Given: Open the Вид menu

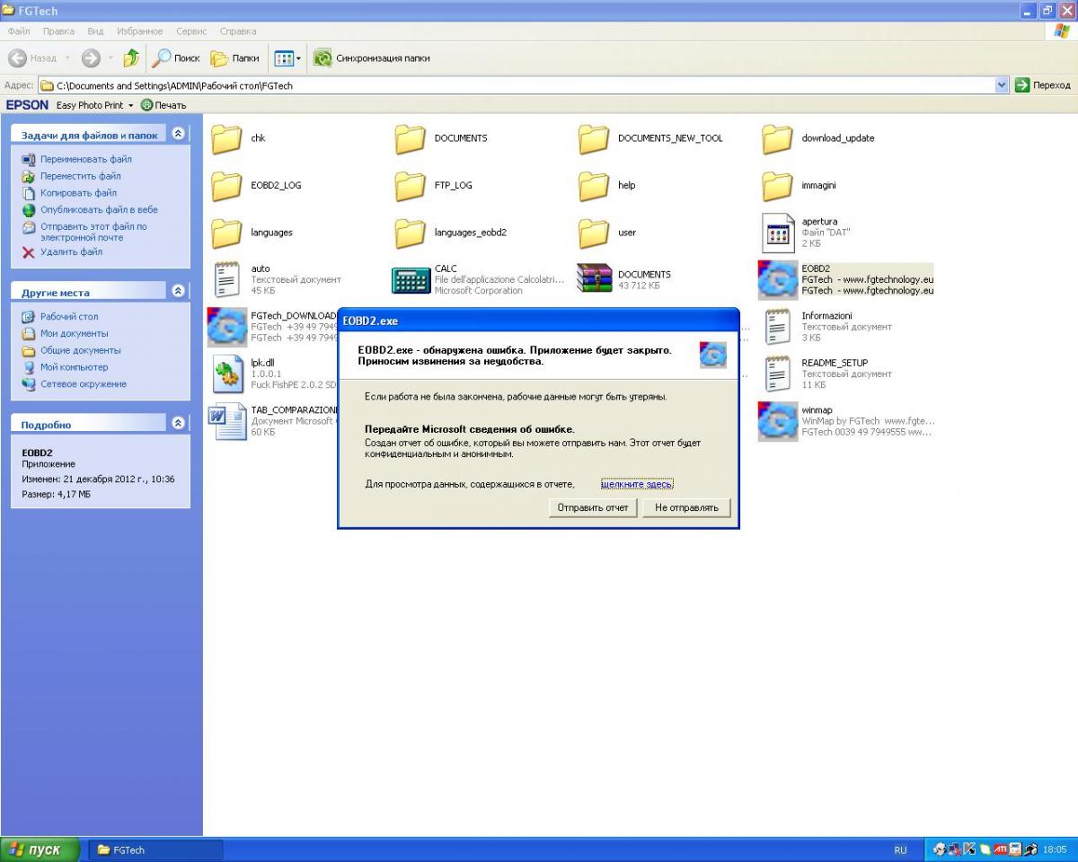Looking at the screenshot, I should point(95,31).
